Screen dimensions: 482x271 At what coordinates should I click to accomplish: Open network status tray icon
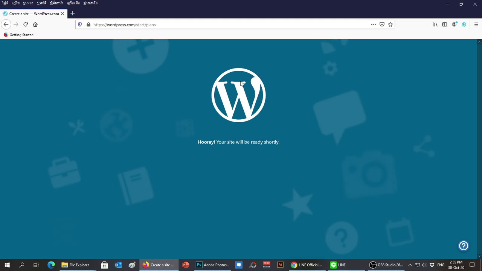pyautogui.click(x=417, y=265)
